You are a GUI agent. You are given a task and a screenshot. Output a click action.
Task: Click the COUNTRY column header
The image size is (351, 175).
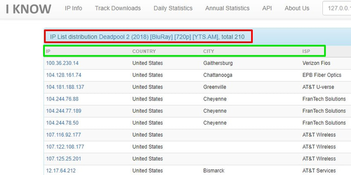pyautogui.click(x=144, y=51)
